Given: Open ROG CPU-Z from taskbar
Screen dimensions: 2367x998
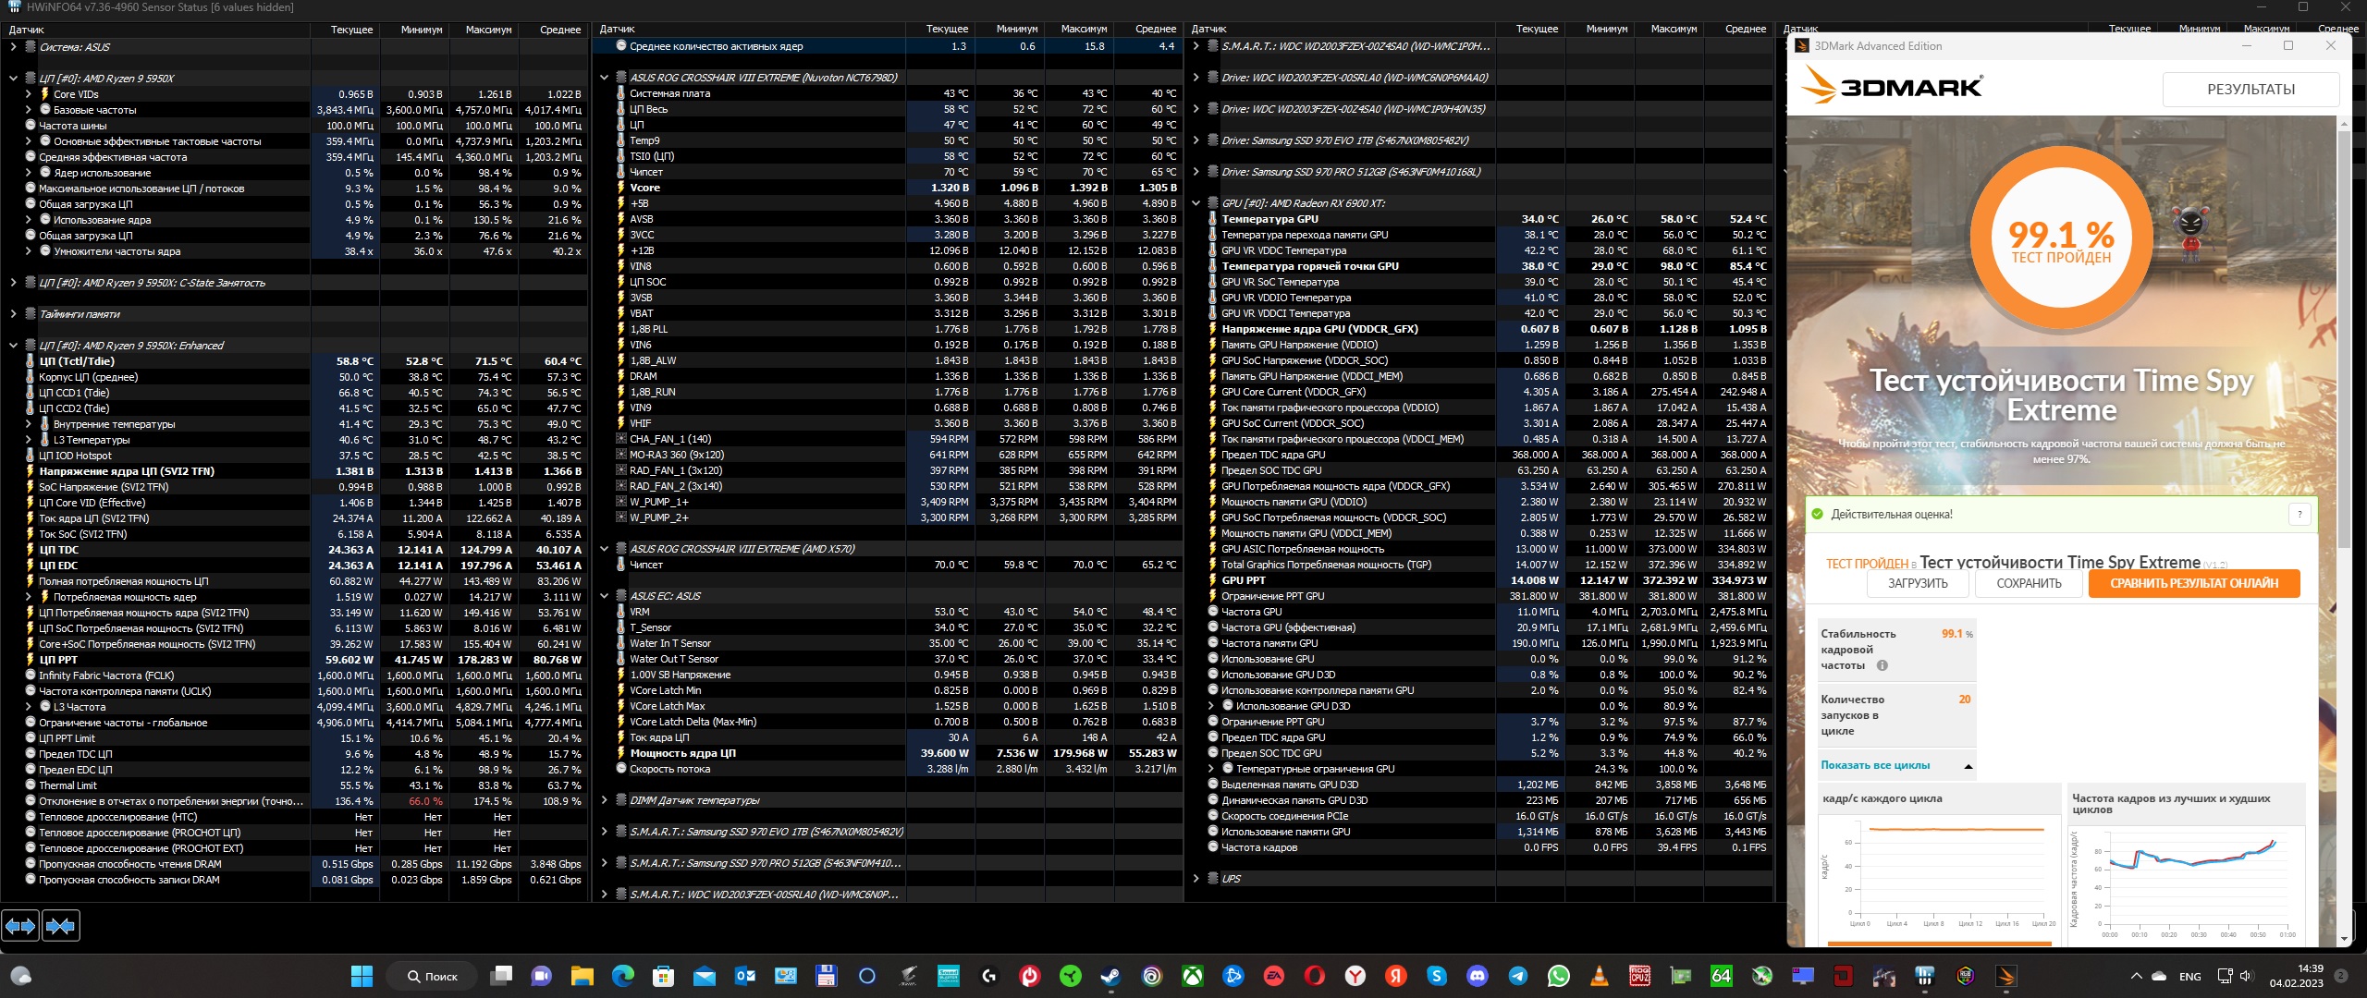Looking at the screenshot, I should point(1640,976).
